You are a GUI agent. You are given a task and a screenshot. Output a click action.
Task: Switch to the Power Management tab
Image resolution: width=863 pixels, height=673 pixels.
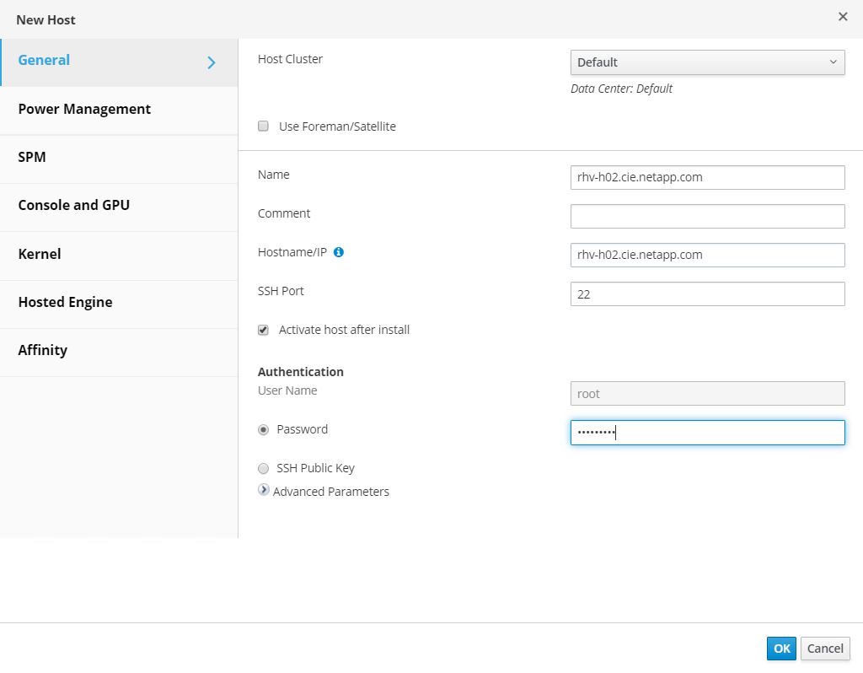84,109
